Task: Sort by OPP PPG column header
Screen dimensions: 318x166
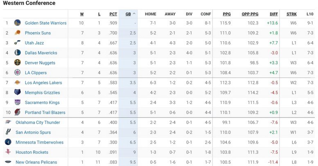Action: (250, 13)
